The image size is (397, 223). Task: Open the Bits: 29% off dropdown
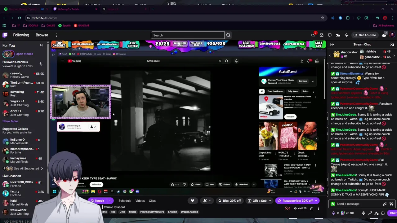tap(230, 201)
